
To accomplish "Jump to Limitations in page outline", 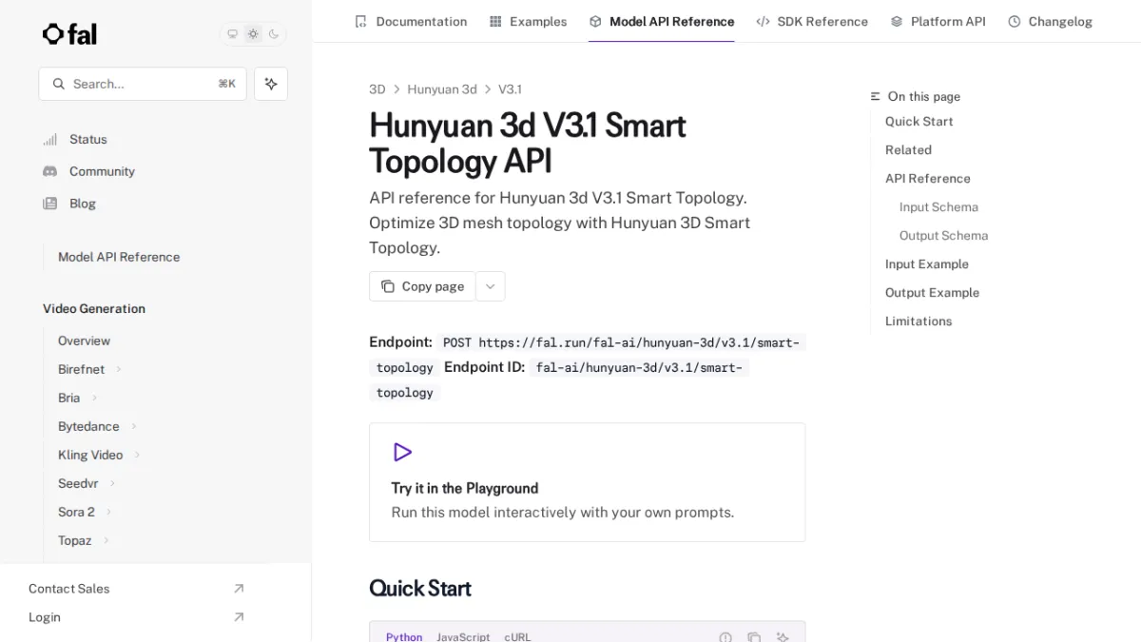I will point(919,321).
